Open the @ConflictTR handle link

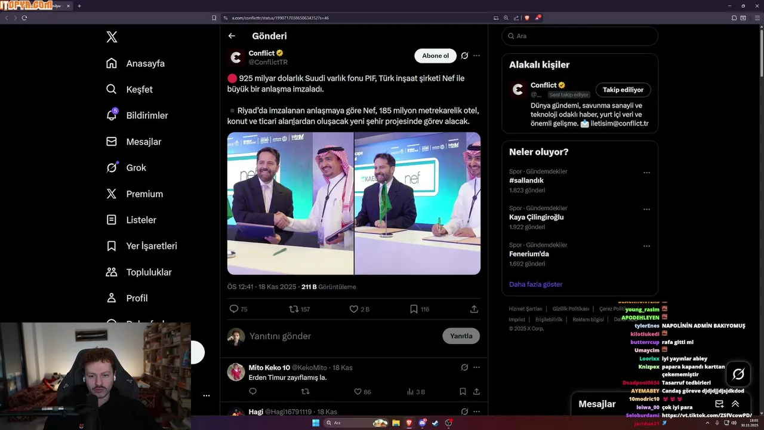coord(268,62)
